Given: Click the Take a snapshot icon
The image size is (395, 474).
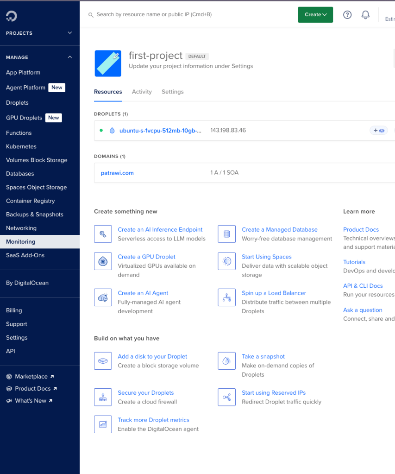Looking at the screenshot, I should pos(227,361).
